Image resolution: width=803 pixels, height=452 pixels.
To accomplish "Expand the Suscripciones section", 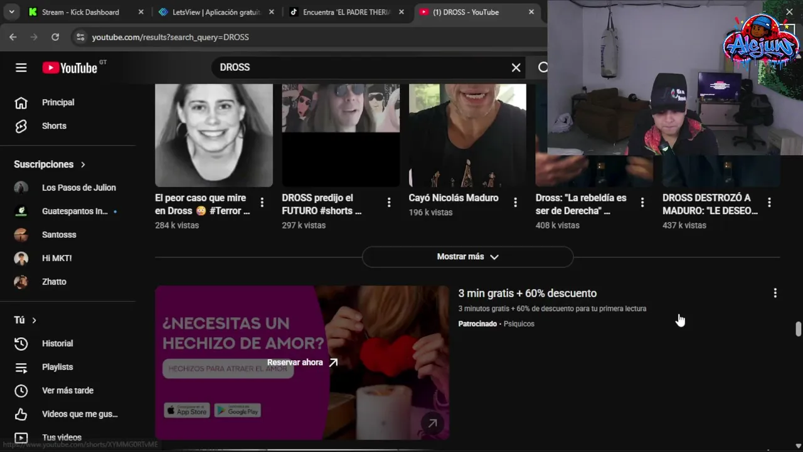I will (x=50, y=164).
